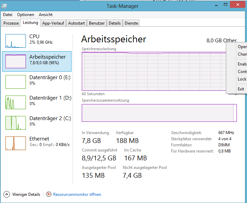Viewport: 247px width, 203px height.
Task: Switch to the Prozesse tab
Action: tap(11, 23)
